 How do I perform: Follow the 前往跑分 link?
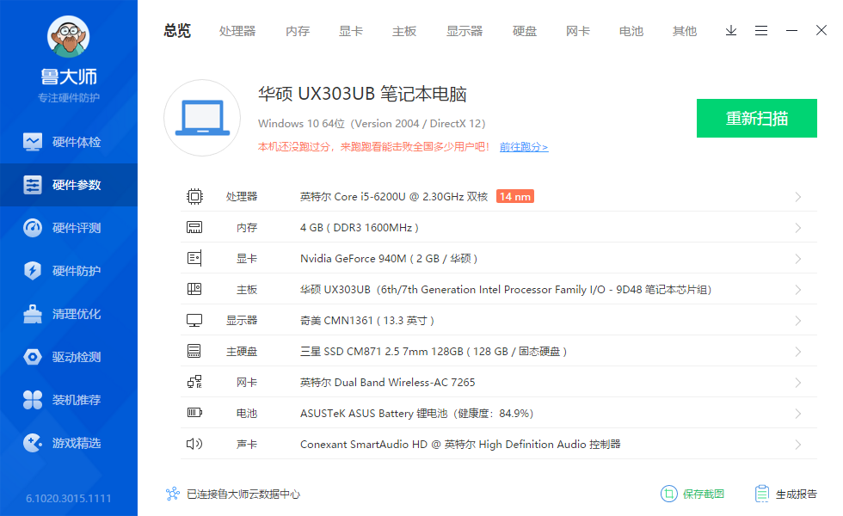pyautogui.click(x=524, y=147)
